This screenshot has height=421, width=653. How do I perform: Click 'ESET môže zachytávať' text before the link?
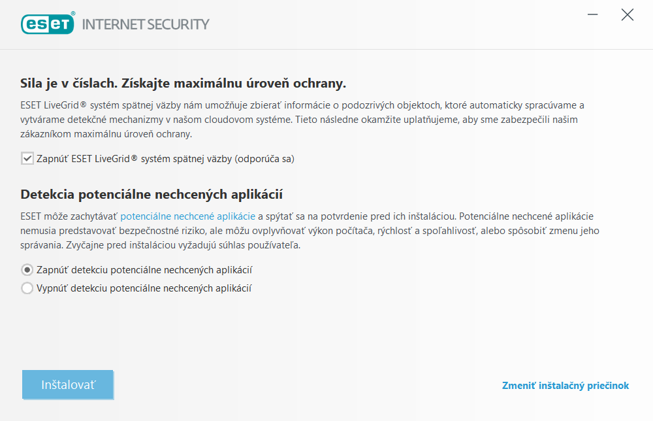69,216
